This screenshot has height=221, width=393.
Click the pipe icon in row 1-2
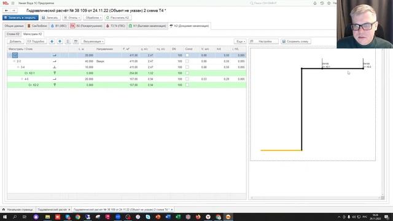[55, 55]
